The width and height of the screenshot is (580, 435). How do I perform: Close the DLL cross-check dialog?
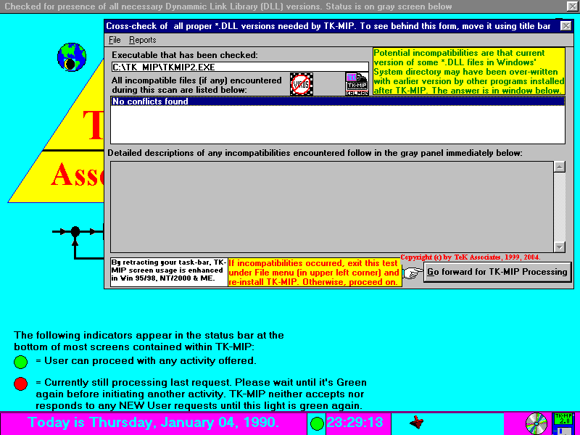566,26
